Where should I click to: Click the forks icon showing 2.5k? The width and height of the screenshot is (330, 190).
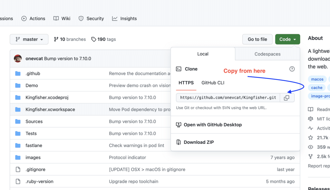[310, 156]
